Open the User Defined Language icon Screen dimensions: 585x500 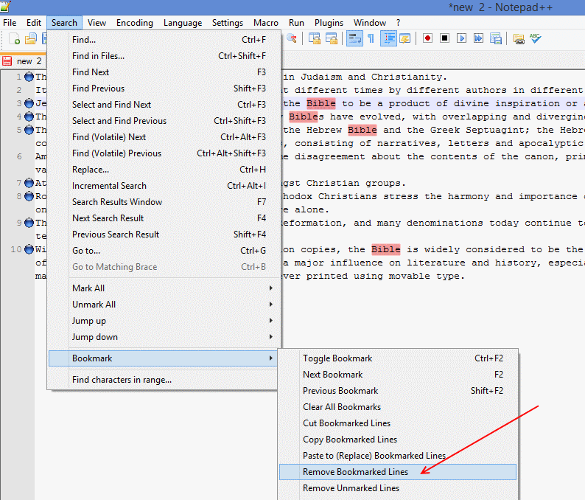(405, 38)
